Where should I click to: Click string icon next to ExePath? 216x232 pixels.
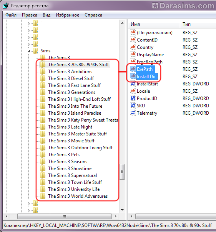click(133, 69)
